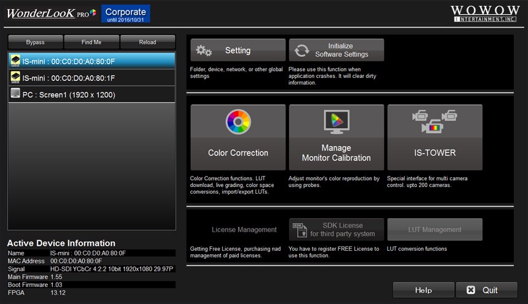
Task: Click device icon for IS-mini 00:C0:D0:A0:80:1F
Action: coord(15,78)
